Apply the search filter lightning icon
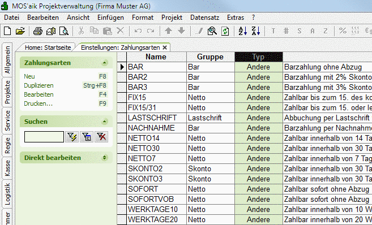The height and width of the screenshot is (225, 372). 72,137
